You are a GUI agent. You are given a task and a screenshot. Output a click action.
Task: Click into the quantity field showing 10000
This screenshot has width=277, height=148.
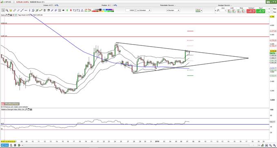pyautogui.click(x=130, y=11)
